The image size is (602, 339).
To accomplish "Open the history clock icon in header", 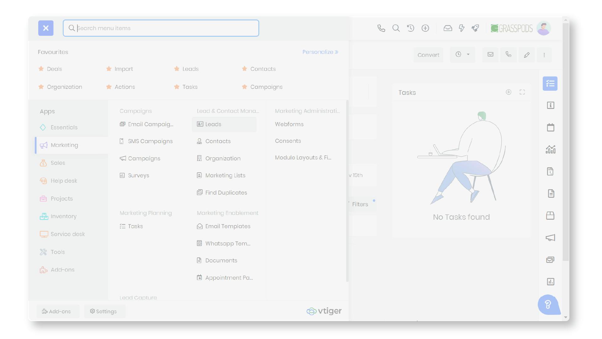I will point(410,28).
